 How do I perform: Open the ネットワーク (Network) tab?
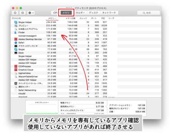tap(109, 13)
